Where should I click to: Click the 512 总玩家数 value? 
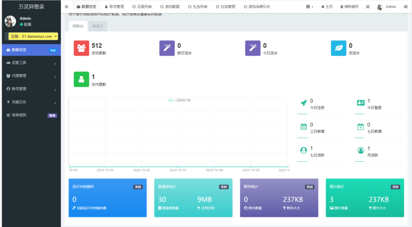click(97, 46)
